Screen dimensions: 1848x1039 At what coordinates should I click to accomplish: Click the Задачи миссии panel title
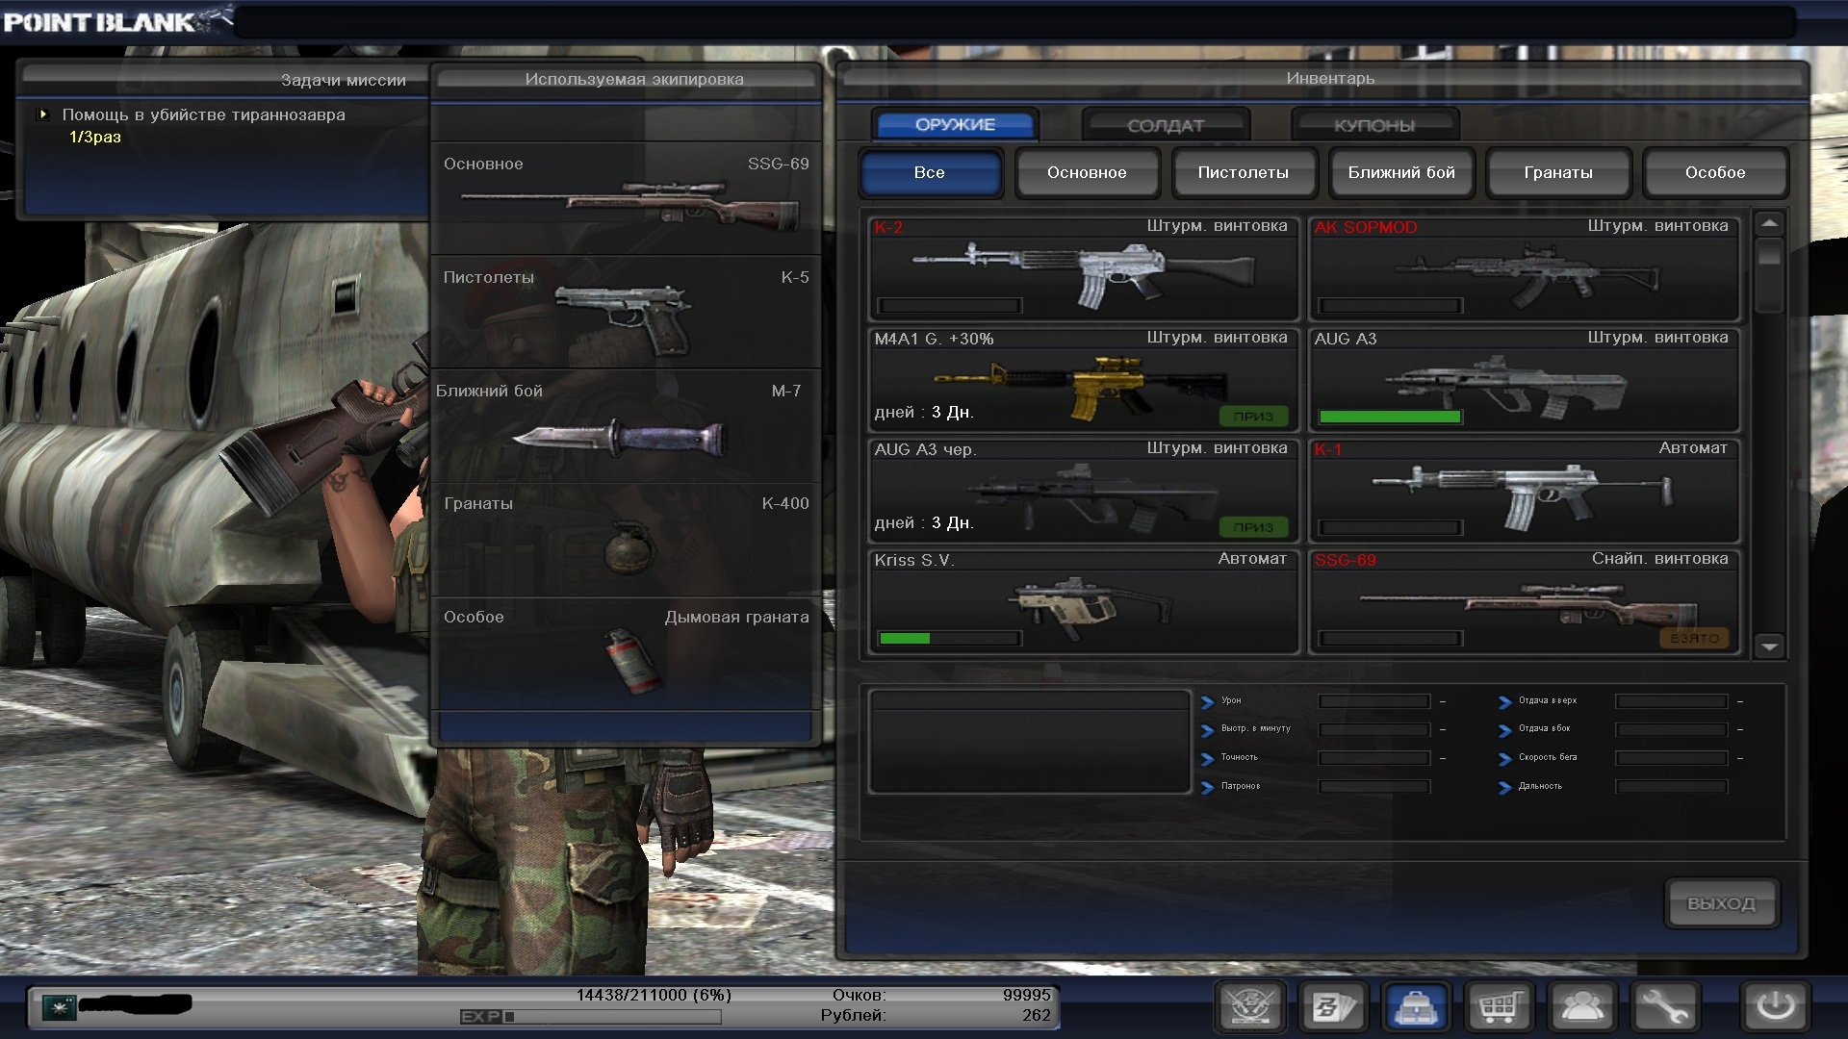click(344, 80)
